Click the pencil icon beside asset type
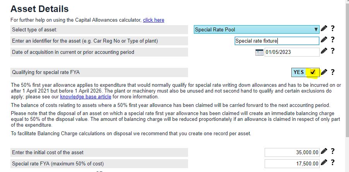Image resolution: width=349 pixels, height=172 pixels. coord(324,29)
